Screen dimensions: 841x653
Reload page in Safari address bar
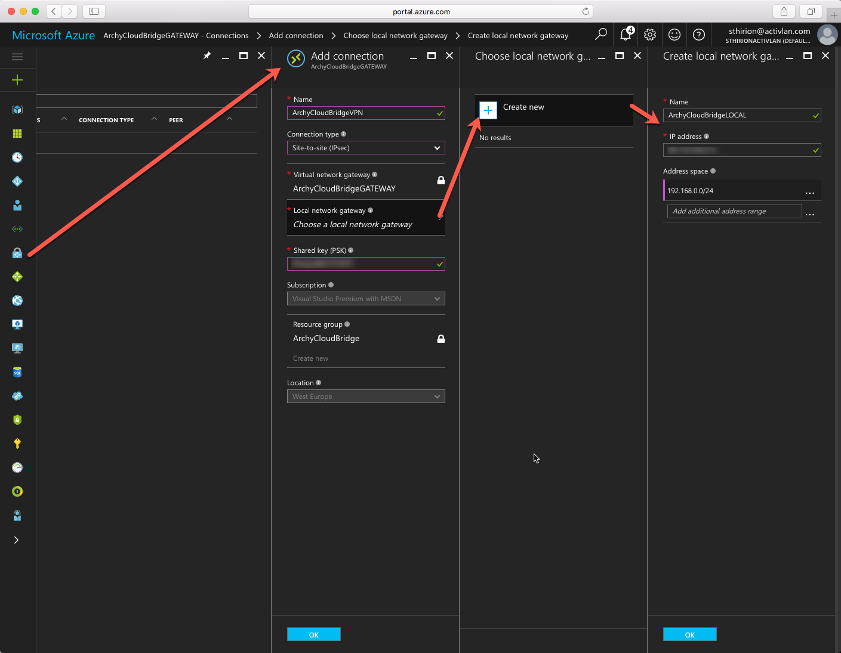point(586,11)
